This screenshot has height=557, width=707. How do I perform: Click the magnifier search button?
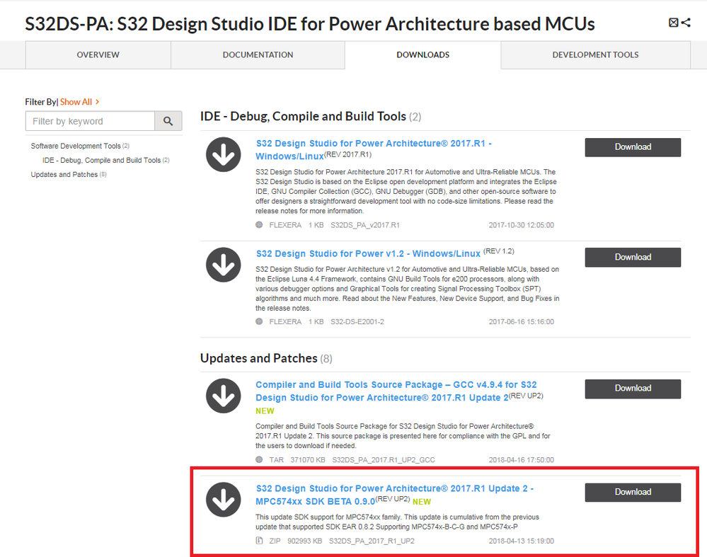click(168, 121)
